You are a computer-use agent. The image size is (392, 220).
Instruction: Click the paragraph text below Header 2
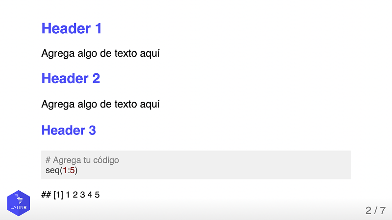pos(100,104)
